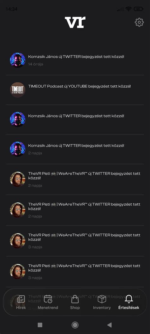
Task: Tap the VR logo at top
Action: tap(75, 22)
